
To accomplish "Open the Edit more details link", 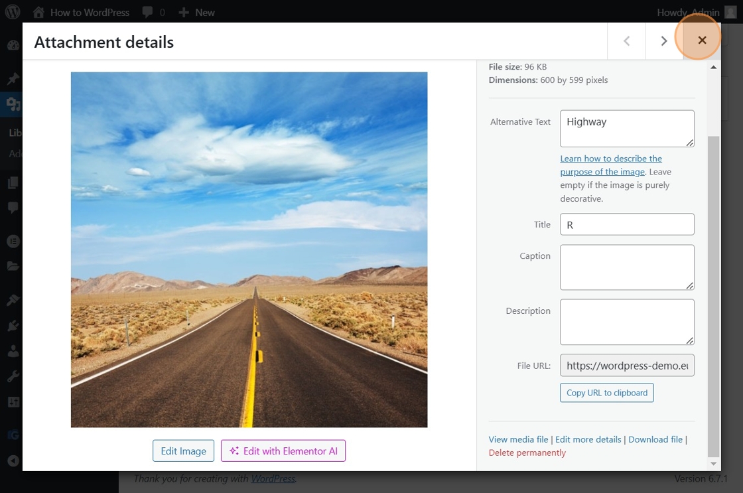I will [588, 439].
